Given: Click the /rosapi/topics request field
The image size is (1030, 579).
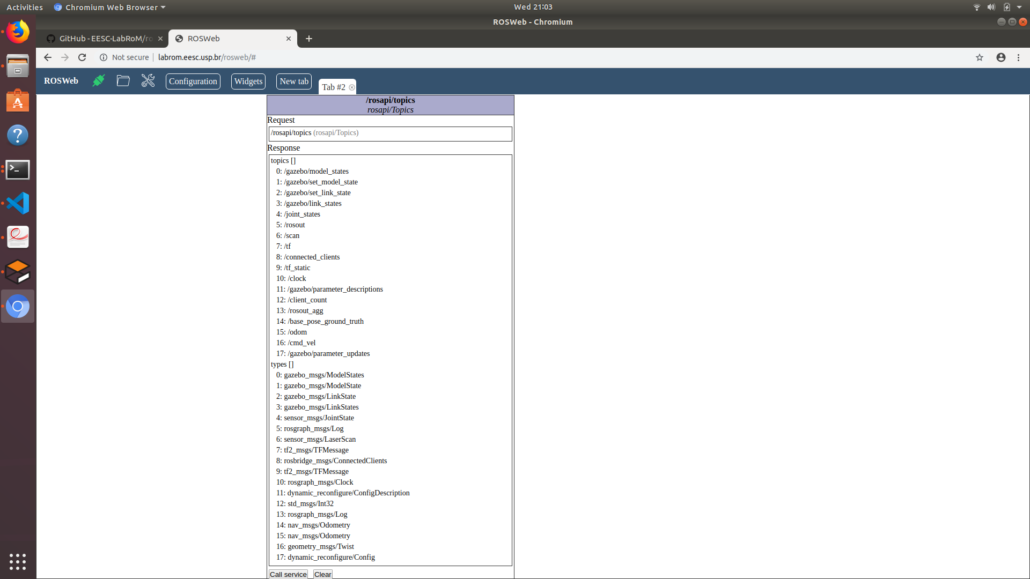Looking at the screenshot, I should [390, 133].
